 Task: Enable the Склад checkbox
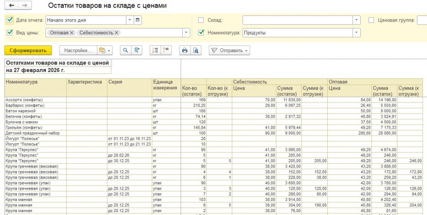(201, 20)
